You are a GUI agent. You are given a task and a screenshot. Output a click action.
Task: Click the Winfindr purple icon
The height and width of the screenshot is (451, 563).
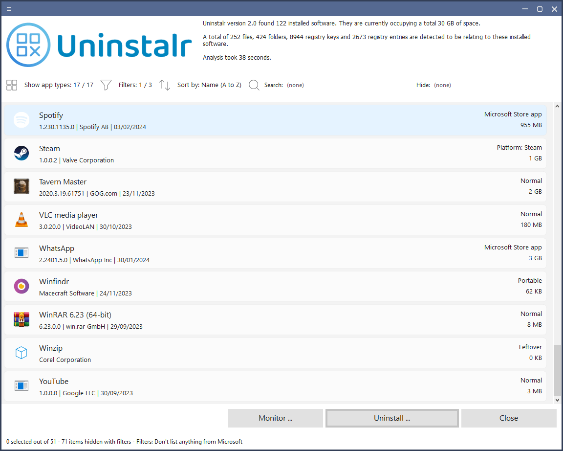coord(22,287)
